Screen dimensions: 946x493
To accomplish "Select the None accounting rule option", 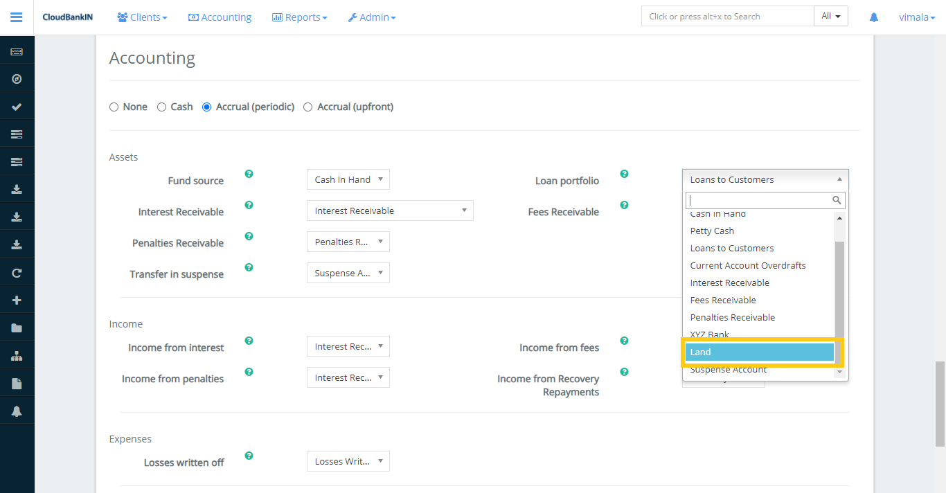I will click(x=114, y=107).
